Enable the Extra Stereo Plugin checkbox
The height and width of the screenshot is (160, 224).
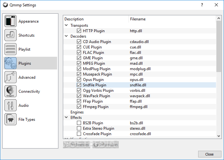(79, 128)
